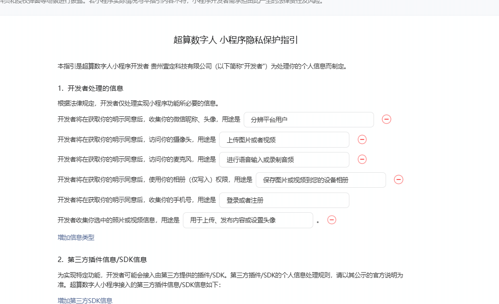Remove the WeChat nickname and avatar row
Image resolution: width=499 pixels, height=304 pixels.
387,119
